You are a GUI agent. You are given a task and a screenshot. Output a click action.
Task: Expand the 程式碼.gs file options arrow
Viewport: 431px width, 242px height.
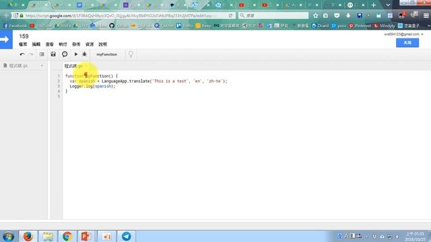[42, 66]
